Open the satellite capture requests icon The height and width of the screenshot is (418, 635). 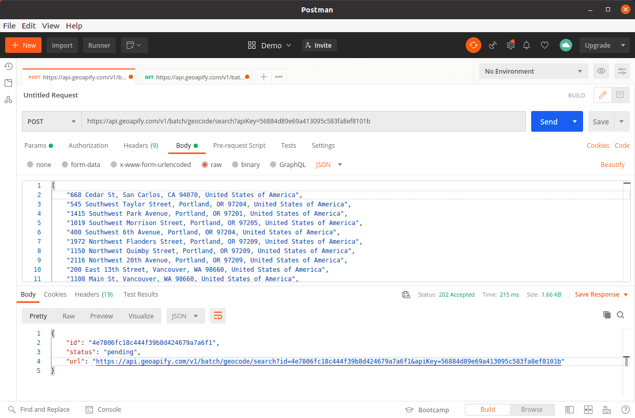[493, 45]
